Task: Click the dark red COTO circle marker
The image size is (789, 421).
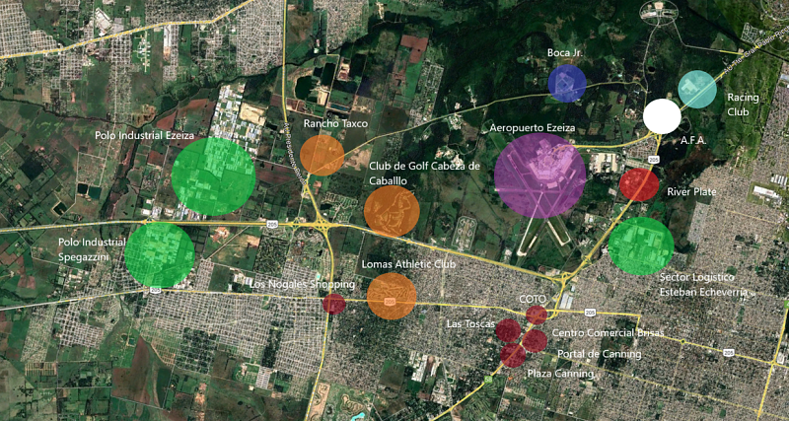Action: pyautogui.click(x=536, y=315)
